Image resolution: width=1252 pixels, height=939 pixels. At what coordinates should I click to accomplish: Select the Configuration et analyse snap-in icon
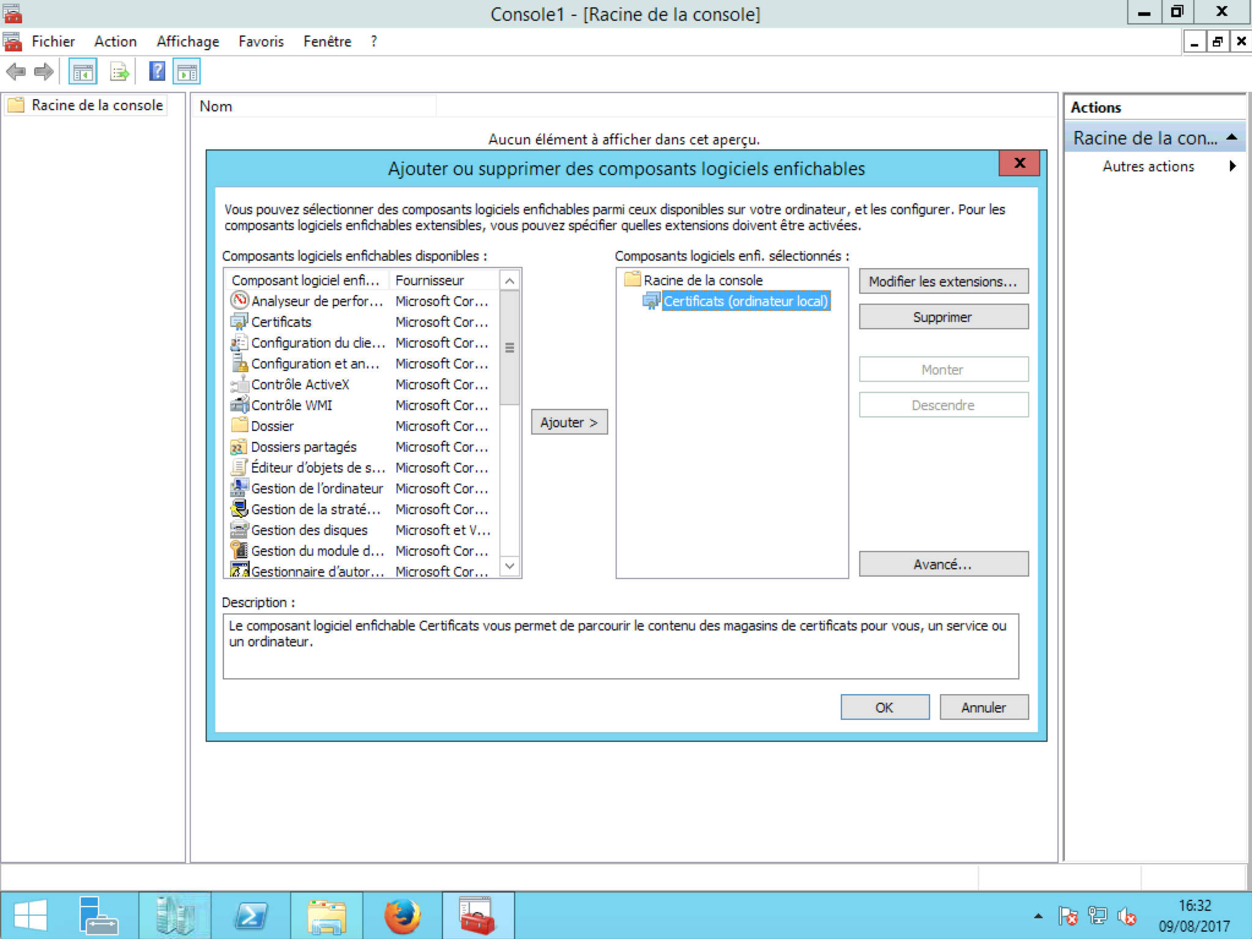click(239, 363)
